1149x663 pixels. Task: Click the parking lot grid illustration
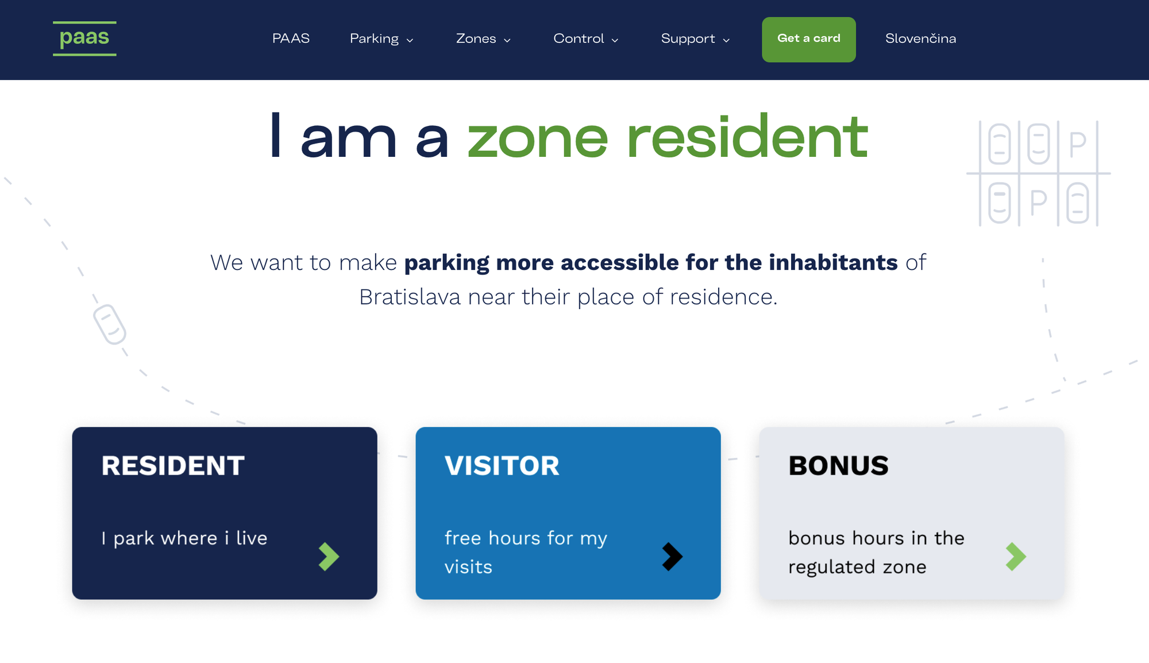tap(1038, 173)
